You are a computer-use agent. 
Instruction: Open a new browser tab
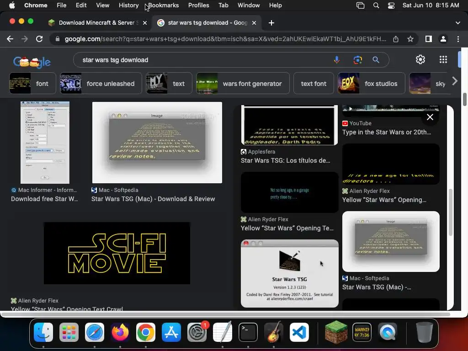(x=271, y=23)
